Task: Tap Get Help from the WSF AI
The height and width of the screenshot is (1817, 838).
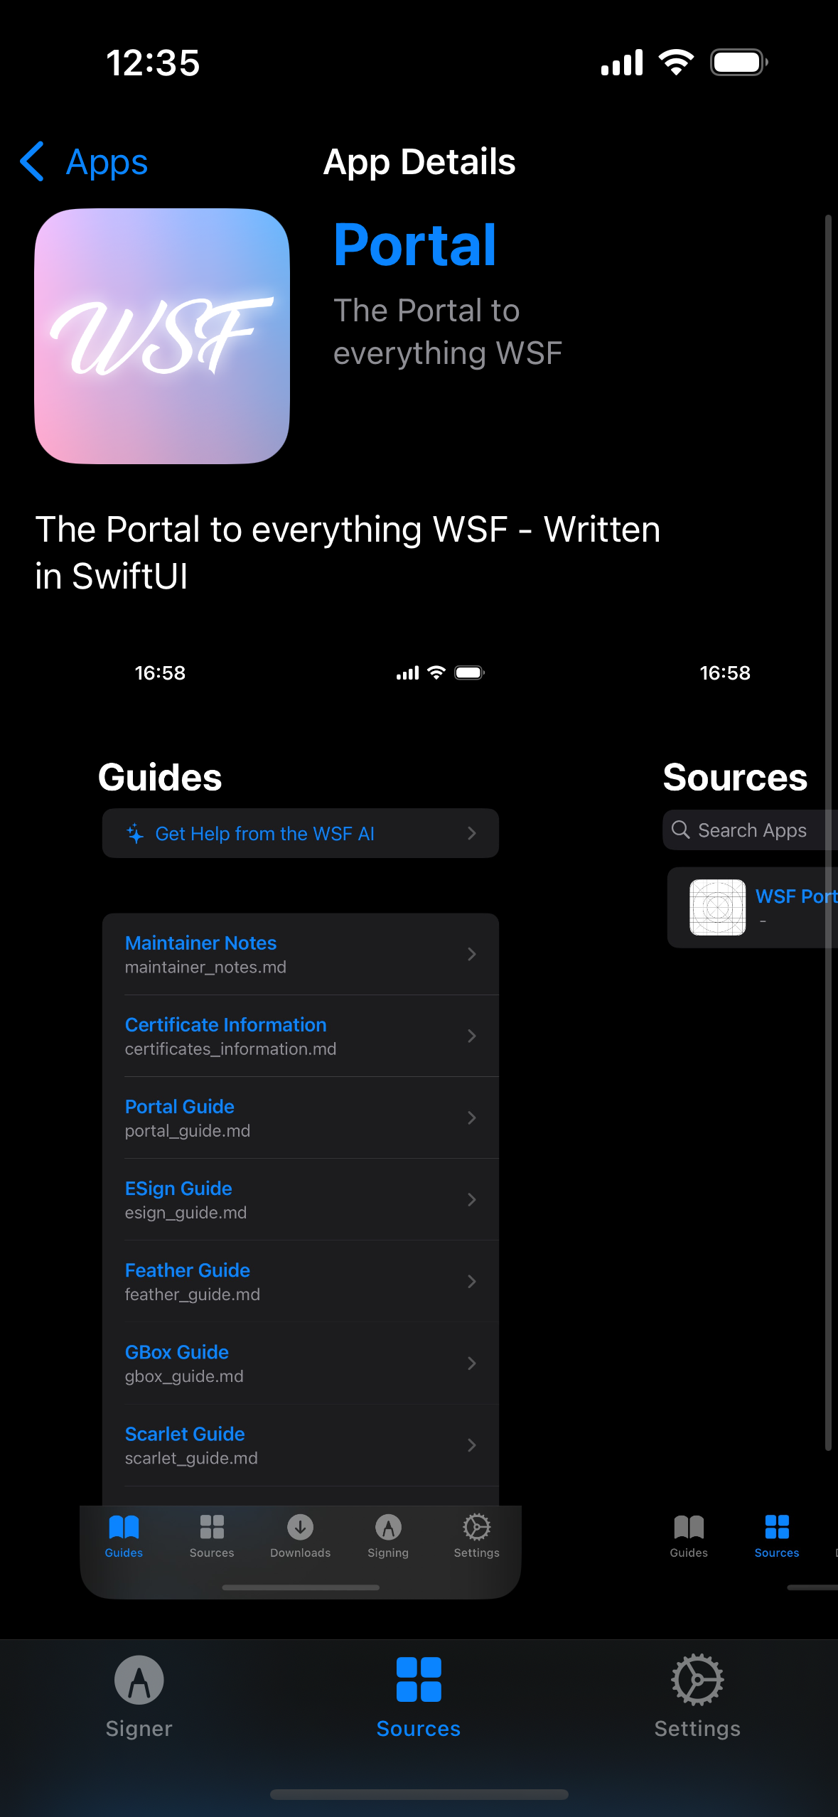Action: click(301, 833)
